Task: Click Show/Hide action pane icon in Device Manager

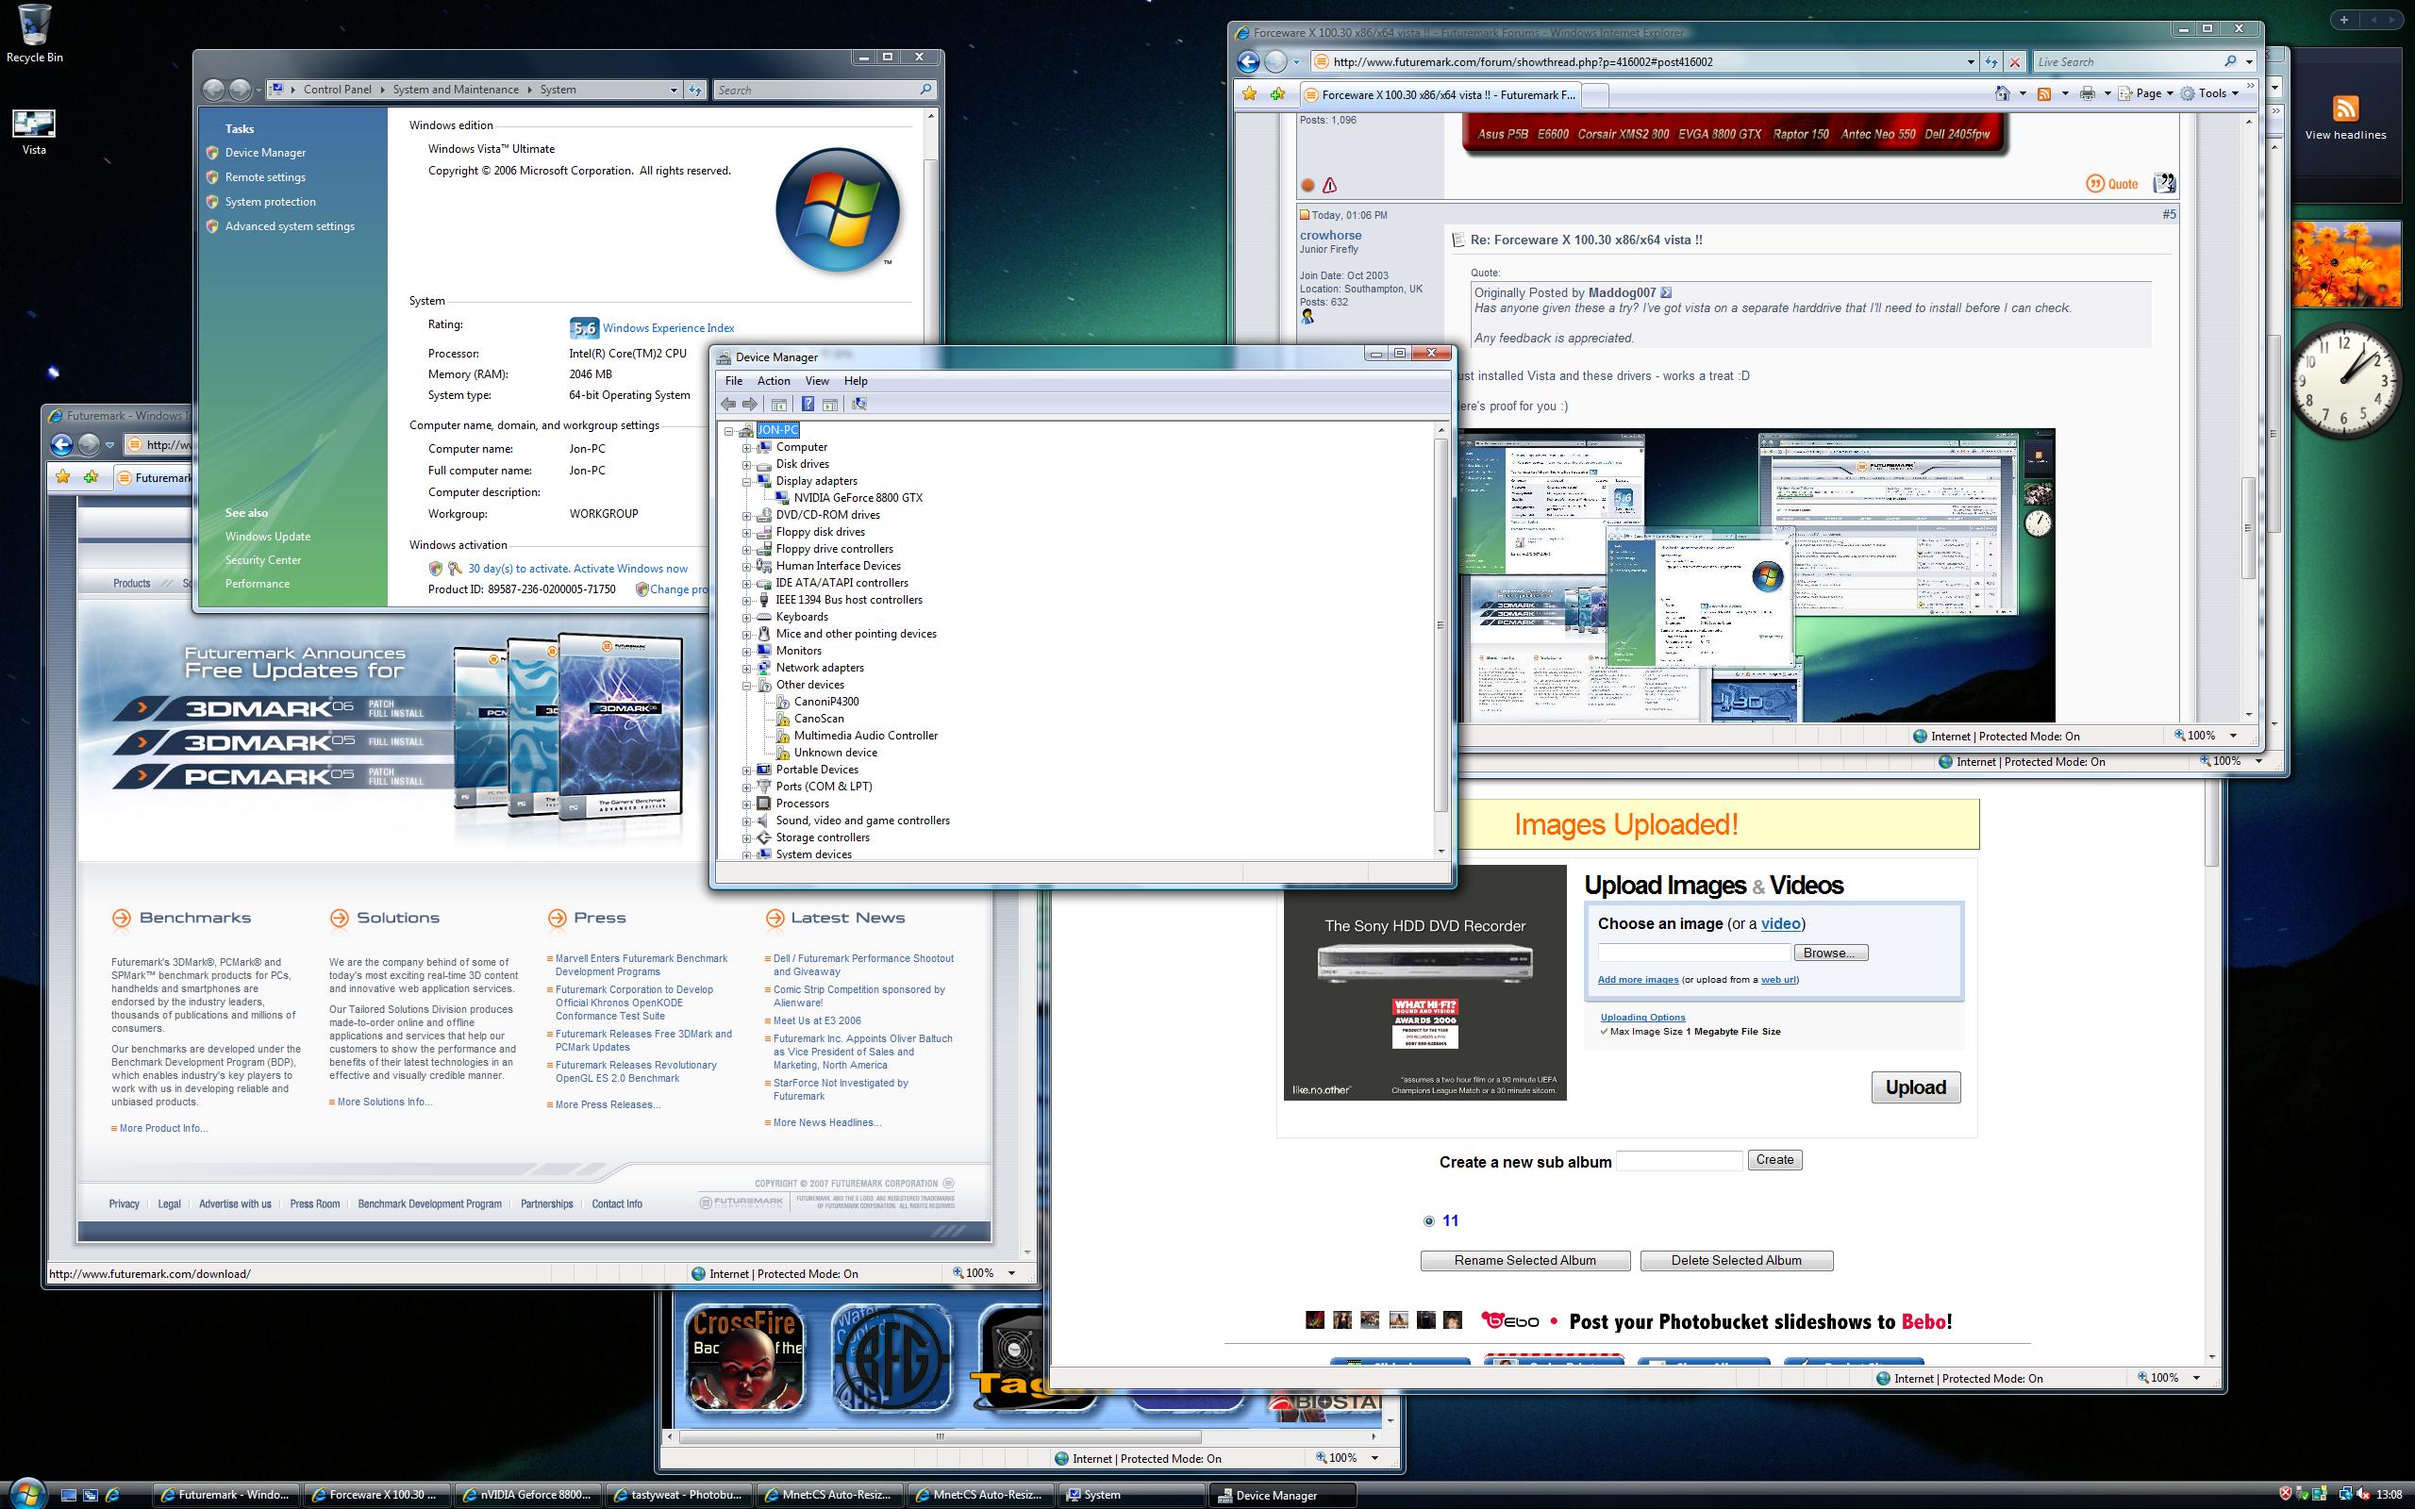Action: [829, 405]
